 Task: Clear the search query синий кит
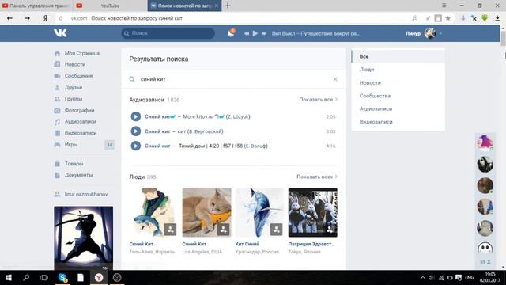[x=335, y=79]
